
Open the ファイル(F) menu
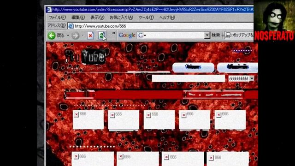(57, 18)
